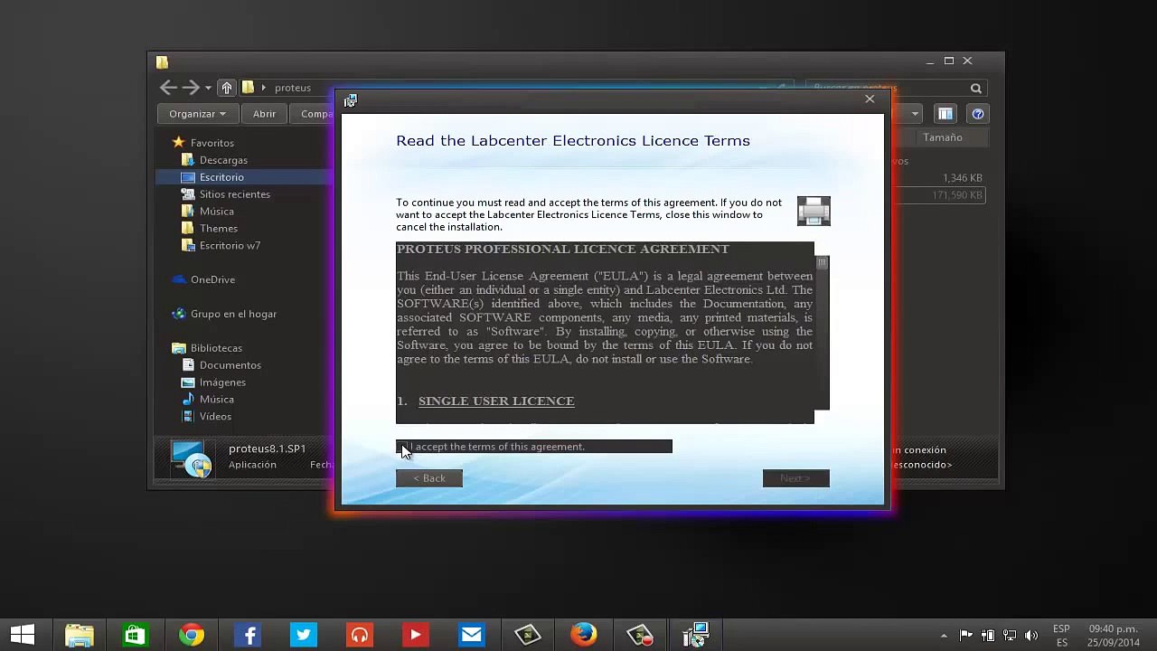Screen dimensions: 1157x651
Task: Open the Organizar dropdown menu
Action: (x=197, y=114)
